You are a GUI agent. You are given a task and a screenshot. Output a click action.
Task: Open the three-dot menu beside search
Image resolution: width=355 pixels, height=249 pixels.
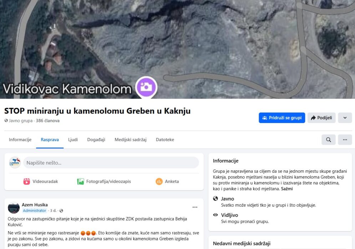click(x=345, y=140)
